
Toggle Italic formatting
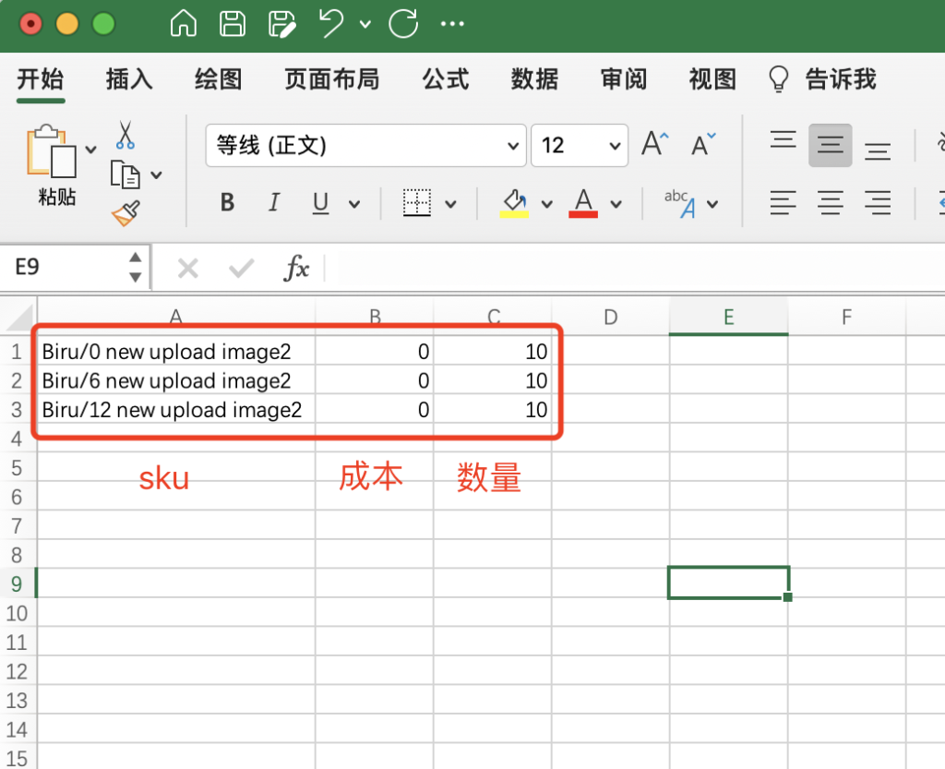(x=274, y=203)
